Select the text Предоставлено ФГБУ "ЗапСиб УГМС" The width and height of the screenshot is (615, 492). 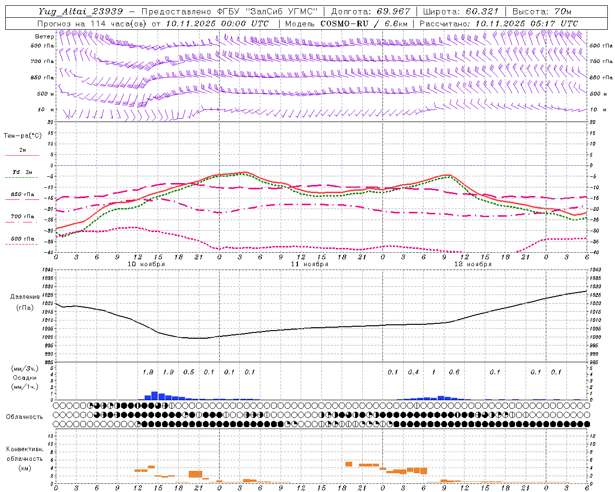coord(230,12)
